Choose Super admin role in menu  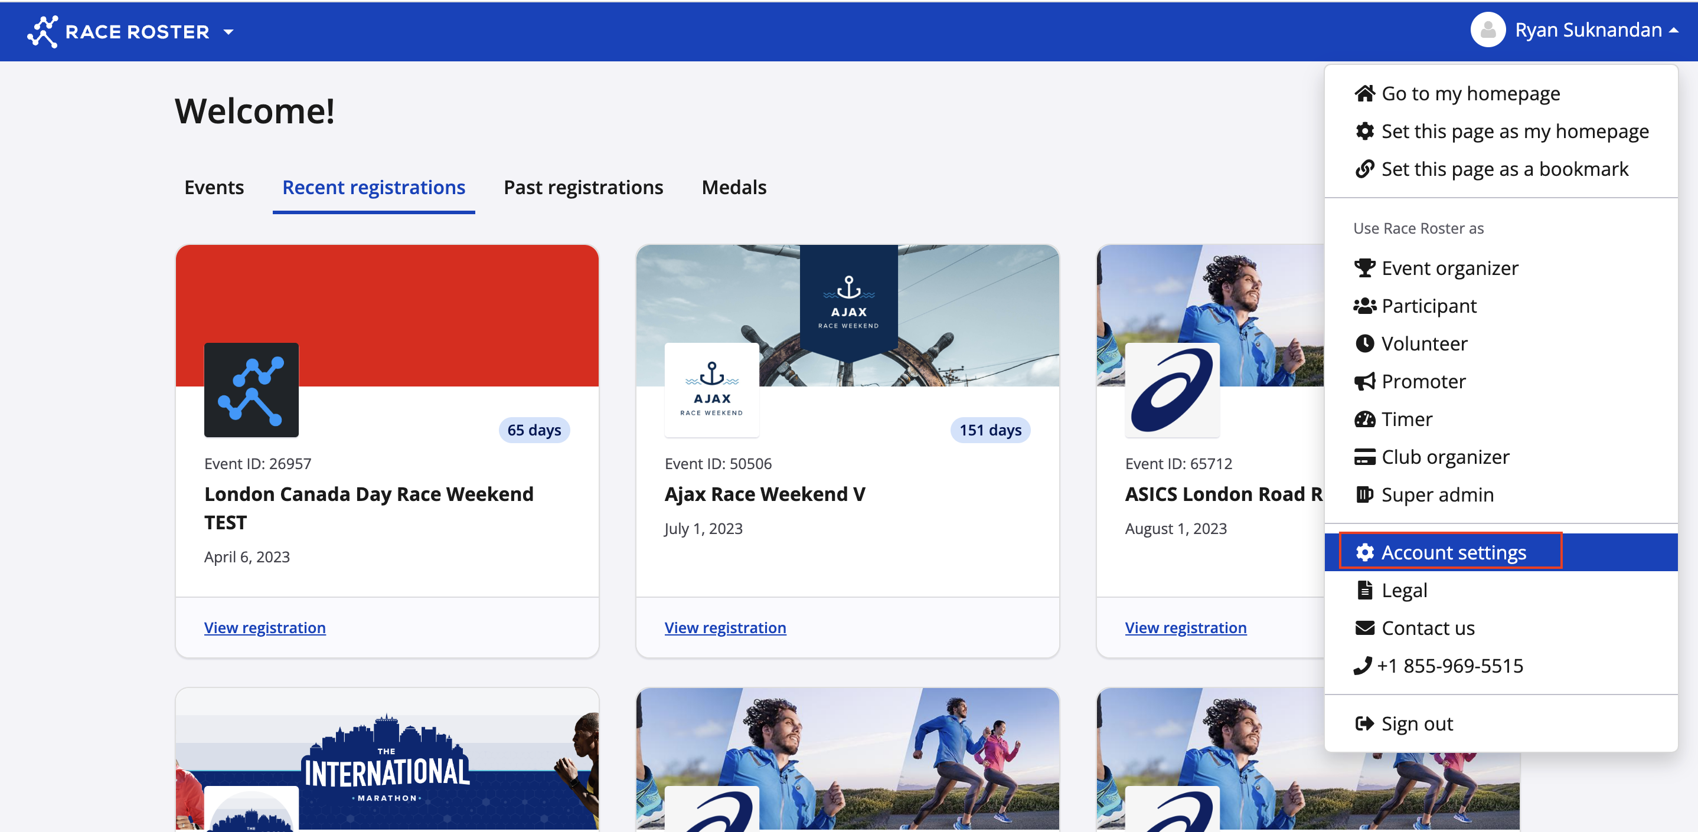[x=1437, y=494]
